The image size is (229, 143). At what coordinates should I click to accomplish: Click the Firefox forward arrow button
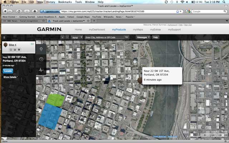click(x=10, y=11)
